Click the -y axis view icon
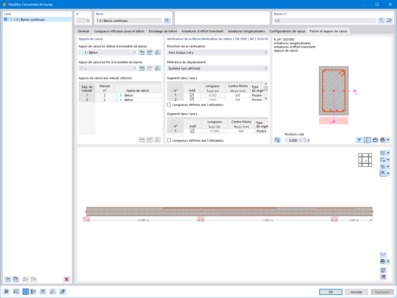397x298 pixels. (x=383, y=160)
